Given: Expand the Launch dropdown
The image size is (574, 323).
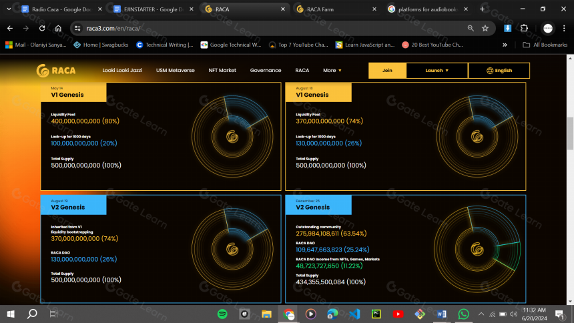Looking at the screenshot, I should tap(437, 70).
